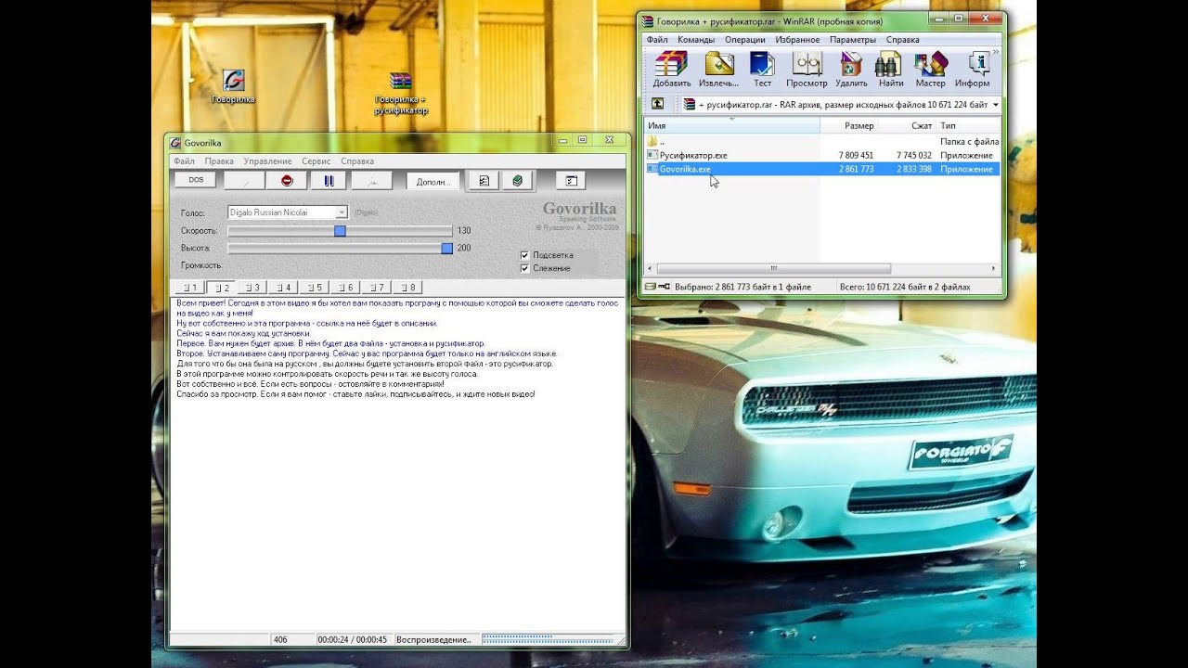Image resolution: width=1188 pixels, height=668 pixels.
Task: Click the Скорость speed slider handle
Action: [x=340, y=230]
